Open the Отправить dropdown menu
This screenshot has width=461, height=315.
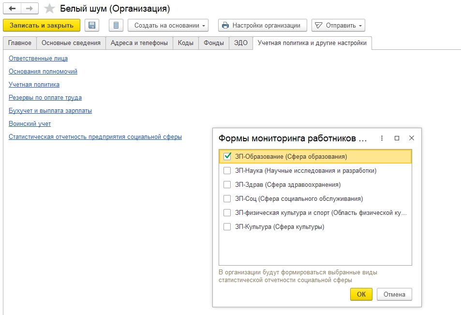(x=338, y=25)
